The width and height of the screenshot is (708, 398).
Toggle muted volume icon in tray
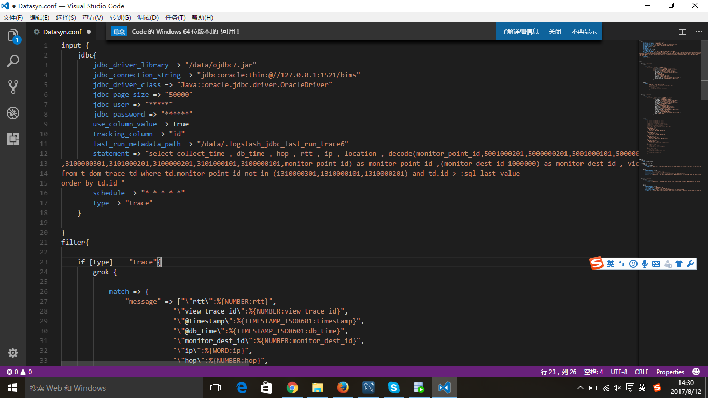(617, 388)
